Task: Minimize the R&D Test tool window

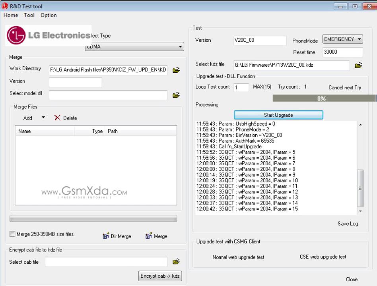Action: point(340,6)
